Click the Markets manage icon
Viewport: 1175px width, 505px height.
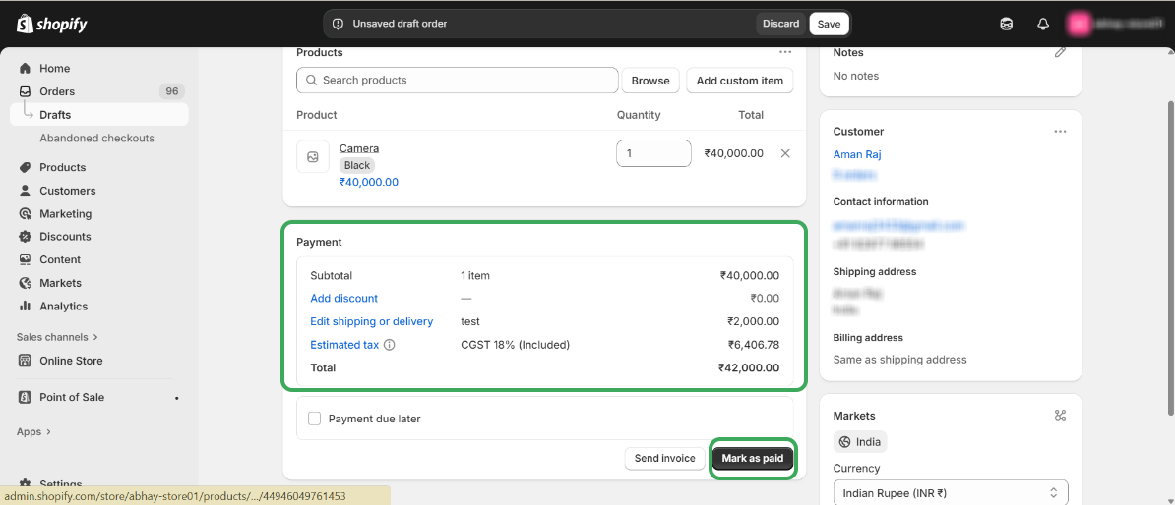point(1060,416)
